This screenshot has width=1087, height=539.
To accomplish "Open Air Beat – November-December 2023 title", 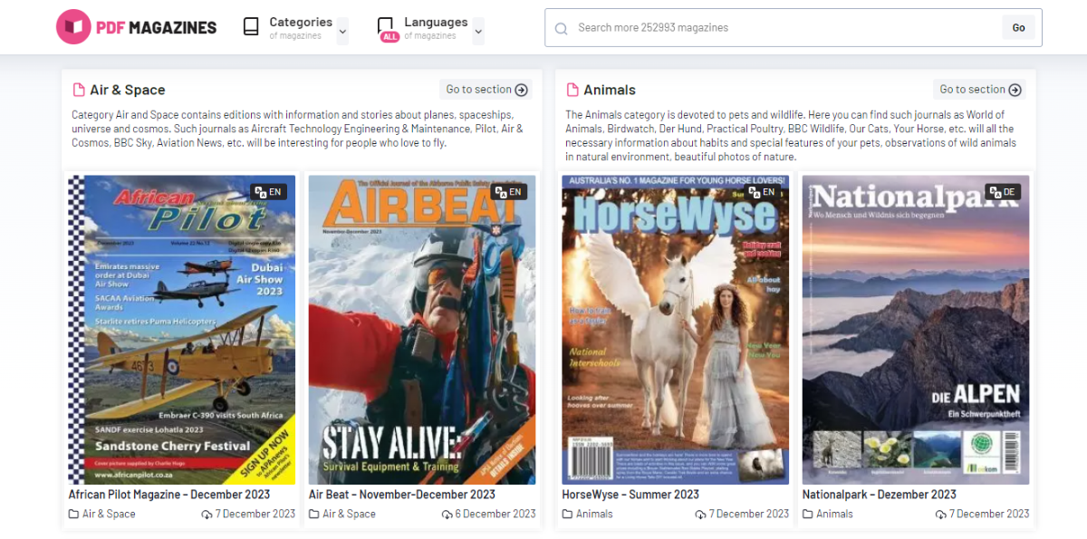I will pyautogui.click(x=402, y=495).
